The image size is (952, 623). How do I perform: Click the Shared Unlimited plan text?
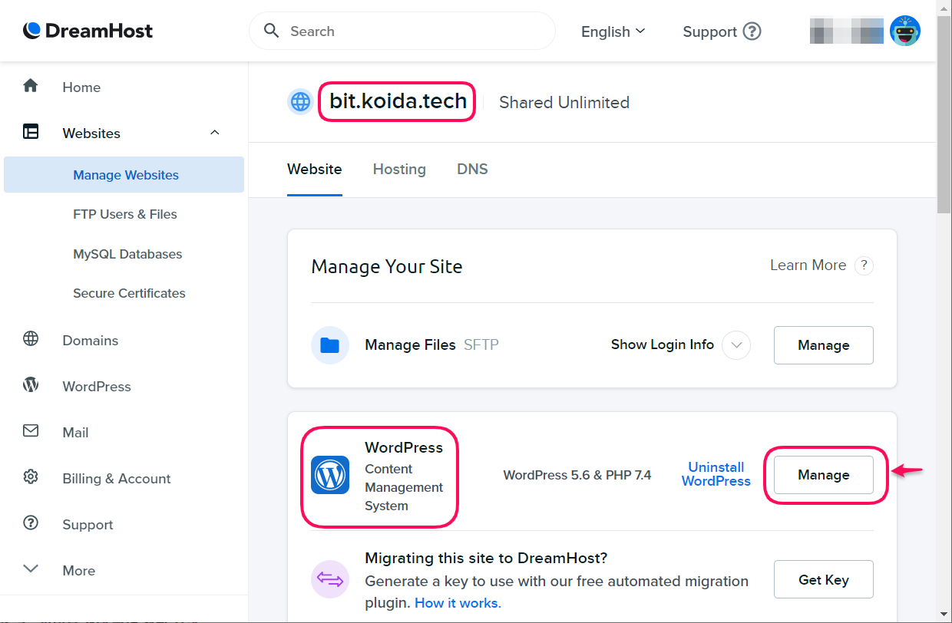564,103
